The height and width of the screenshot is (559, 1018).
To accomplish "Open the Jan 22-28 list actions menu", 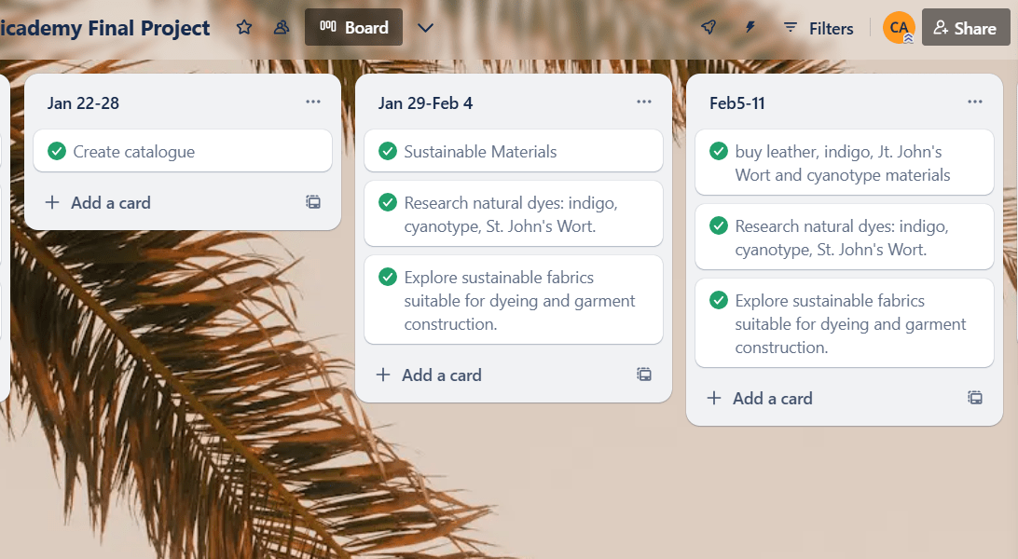I will click(x=313, y=102).
